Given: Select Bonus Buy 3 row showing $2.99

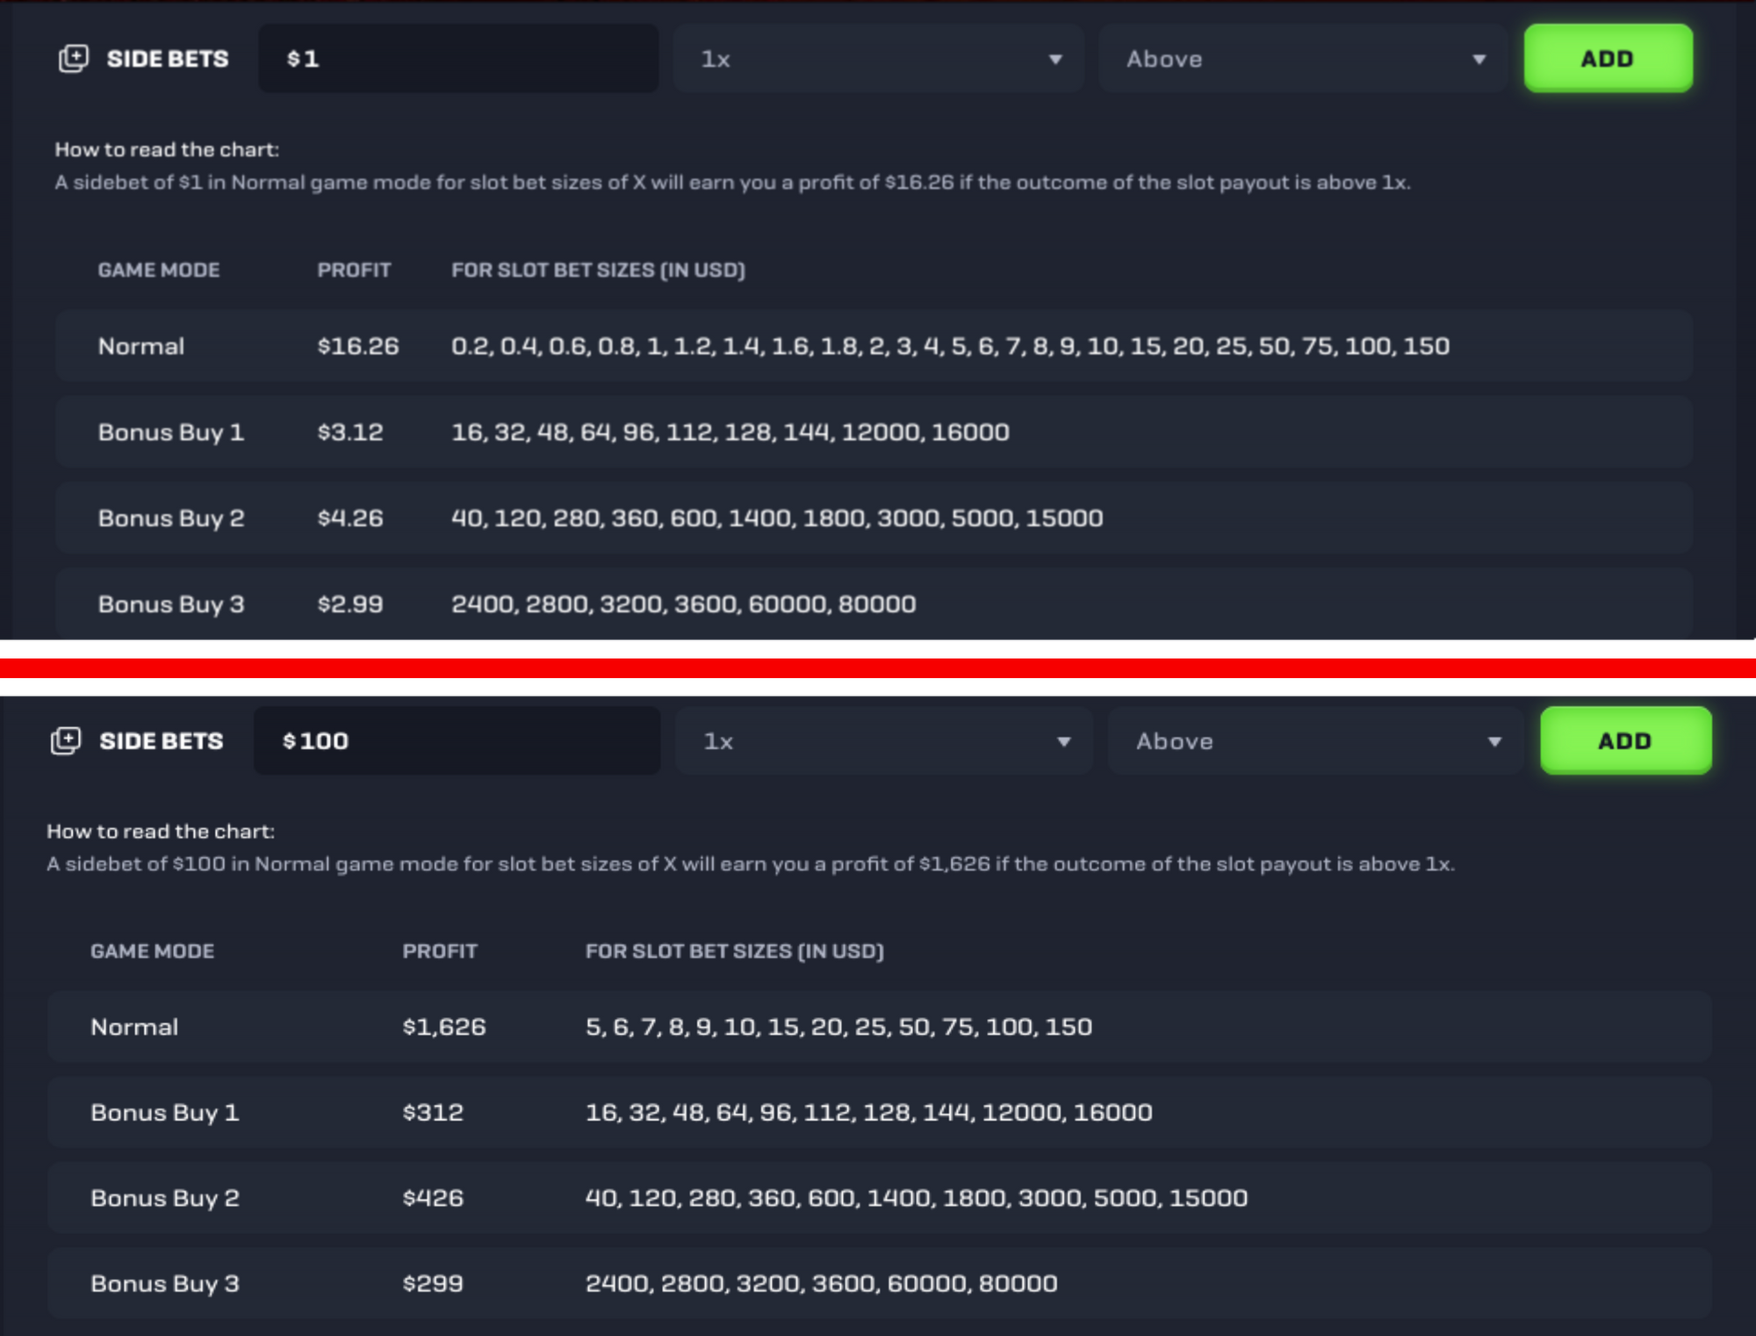Looking at the screenshot, I should click(x=873, y=604).
